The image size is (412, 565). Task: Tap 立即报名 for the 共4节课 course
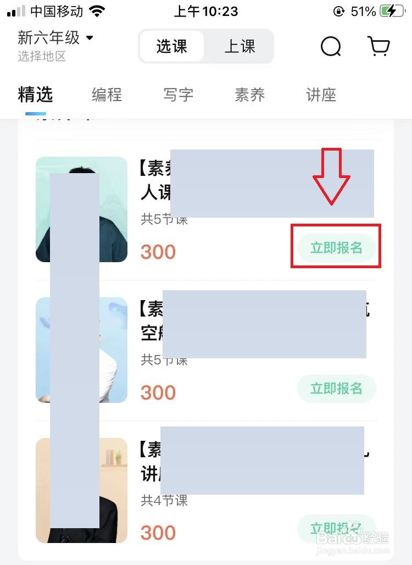click(336, 529)
